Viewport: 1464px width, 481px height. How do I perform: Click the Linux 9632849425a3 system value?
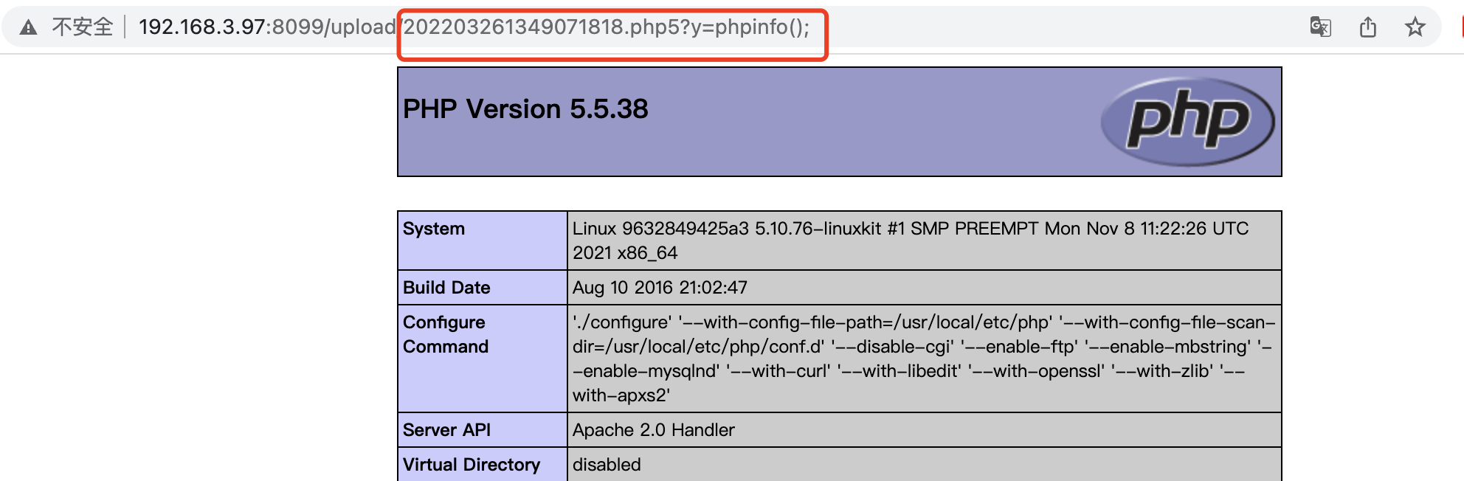[x=911, y=240]
